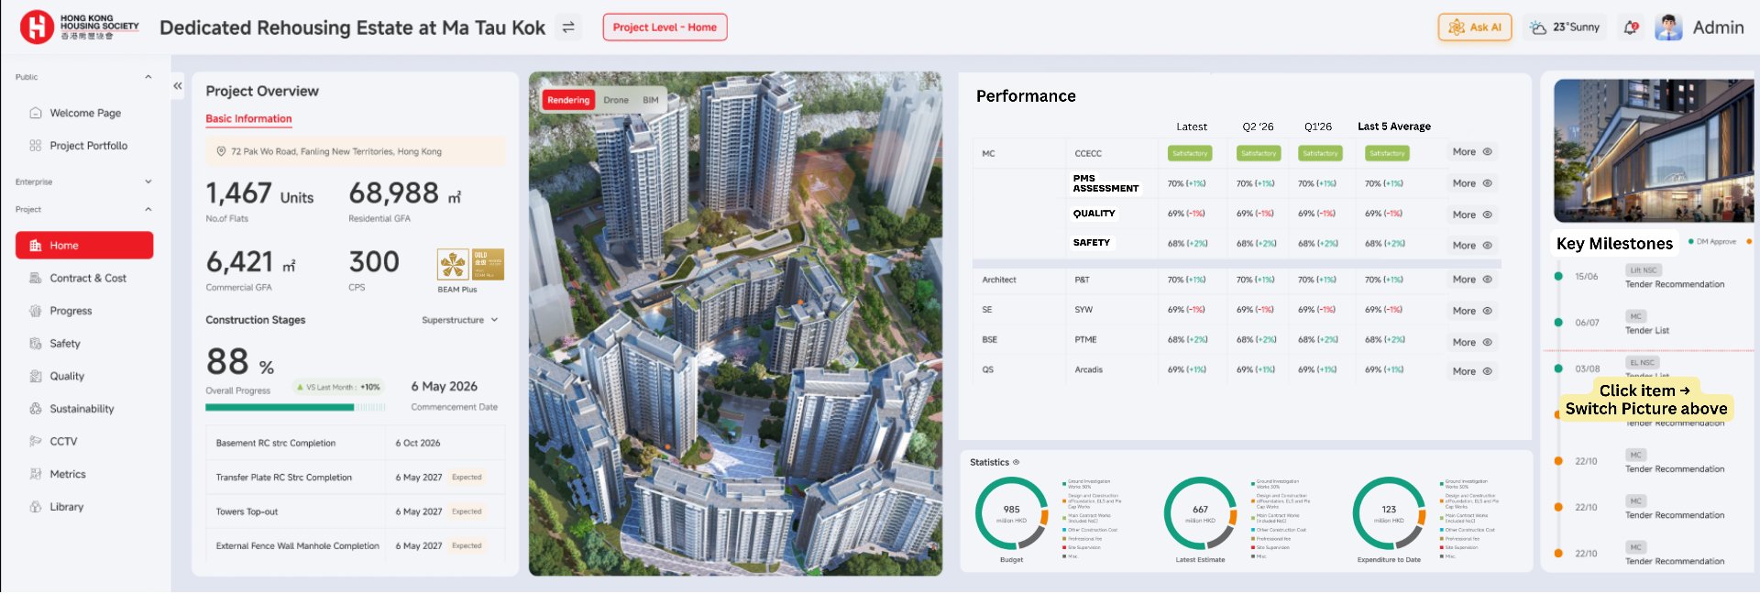
Task: Show more for CCECC row
Action: point(1472,152)
